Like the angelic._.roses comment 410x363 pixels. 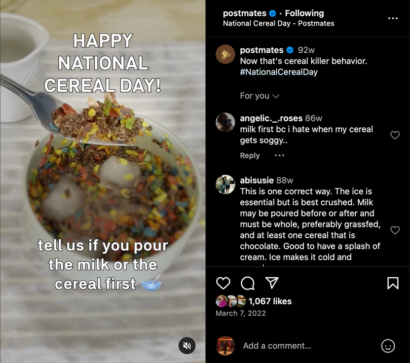click(x=395, y=135)
